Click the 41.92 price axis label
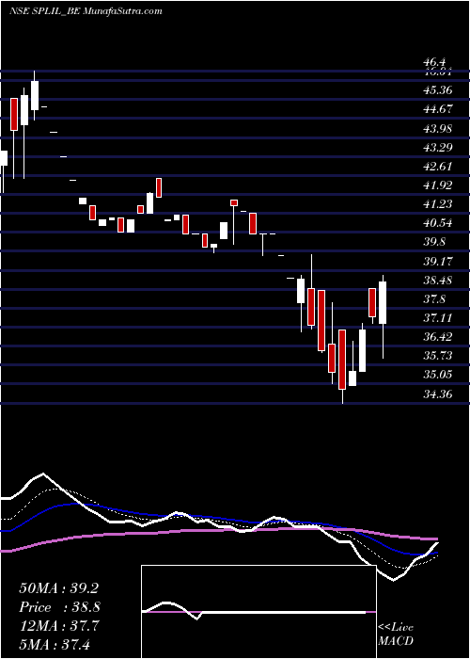 tap(438, 185)
